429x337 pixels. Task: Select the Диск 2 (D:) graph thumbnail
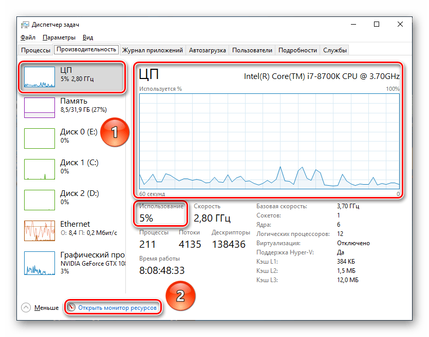[40, 200]
